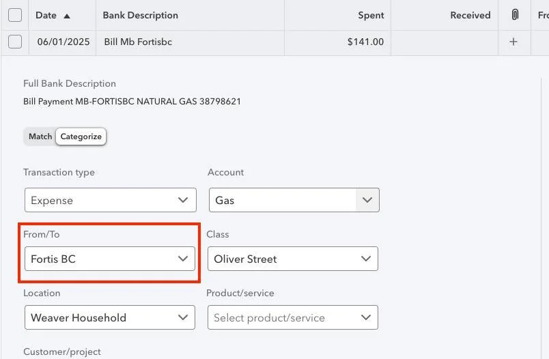Click the Bank Description column header

tap(140, 15)
